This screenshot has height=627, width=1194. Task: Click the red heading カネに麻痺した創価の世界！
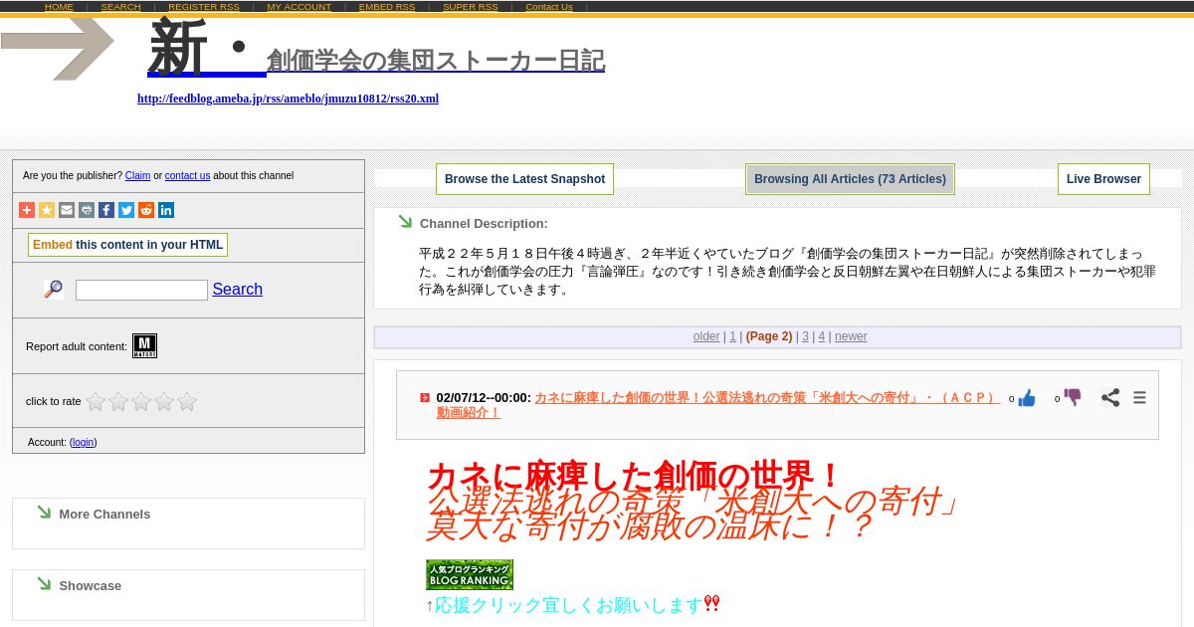pos(635,474)
